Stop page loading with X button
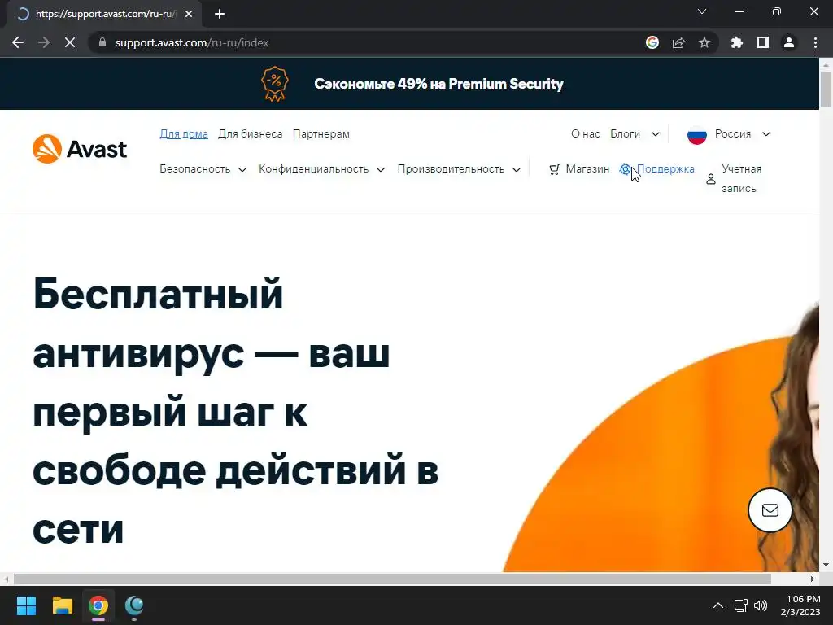833x625 pixels. click(x=70, y=42)
